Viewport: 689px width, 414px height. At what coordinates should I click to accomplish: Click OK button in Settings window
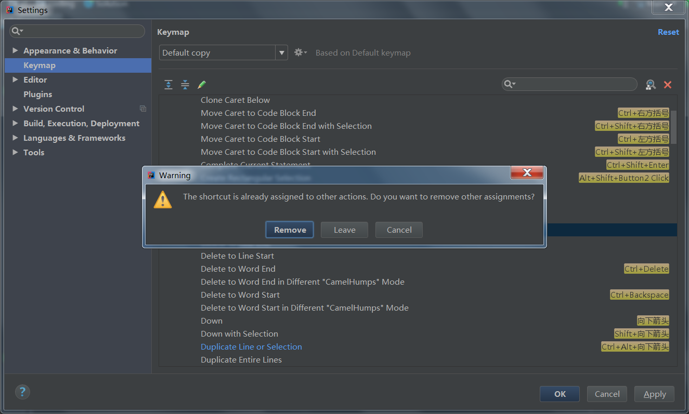tap(560, 394)
